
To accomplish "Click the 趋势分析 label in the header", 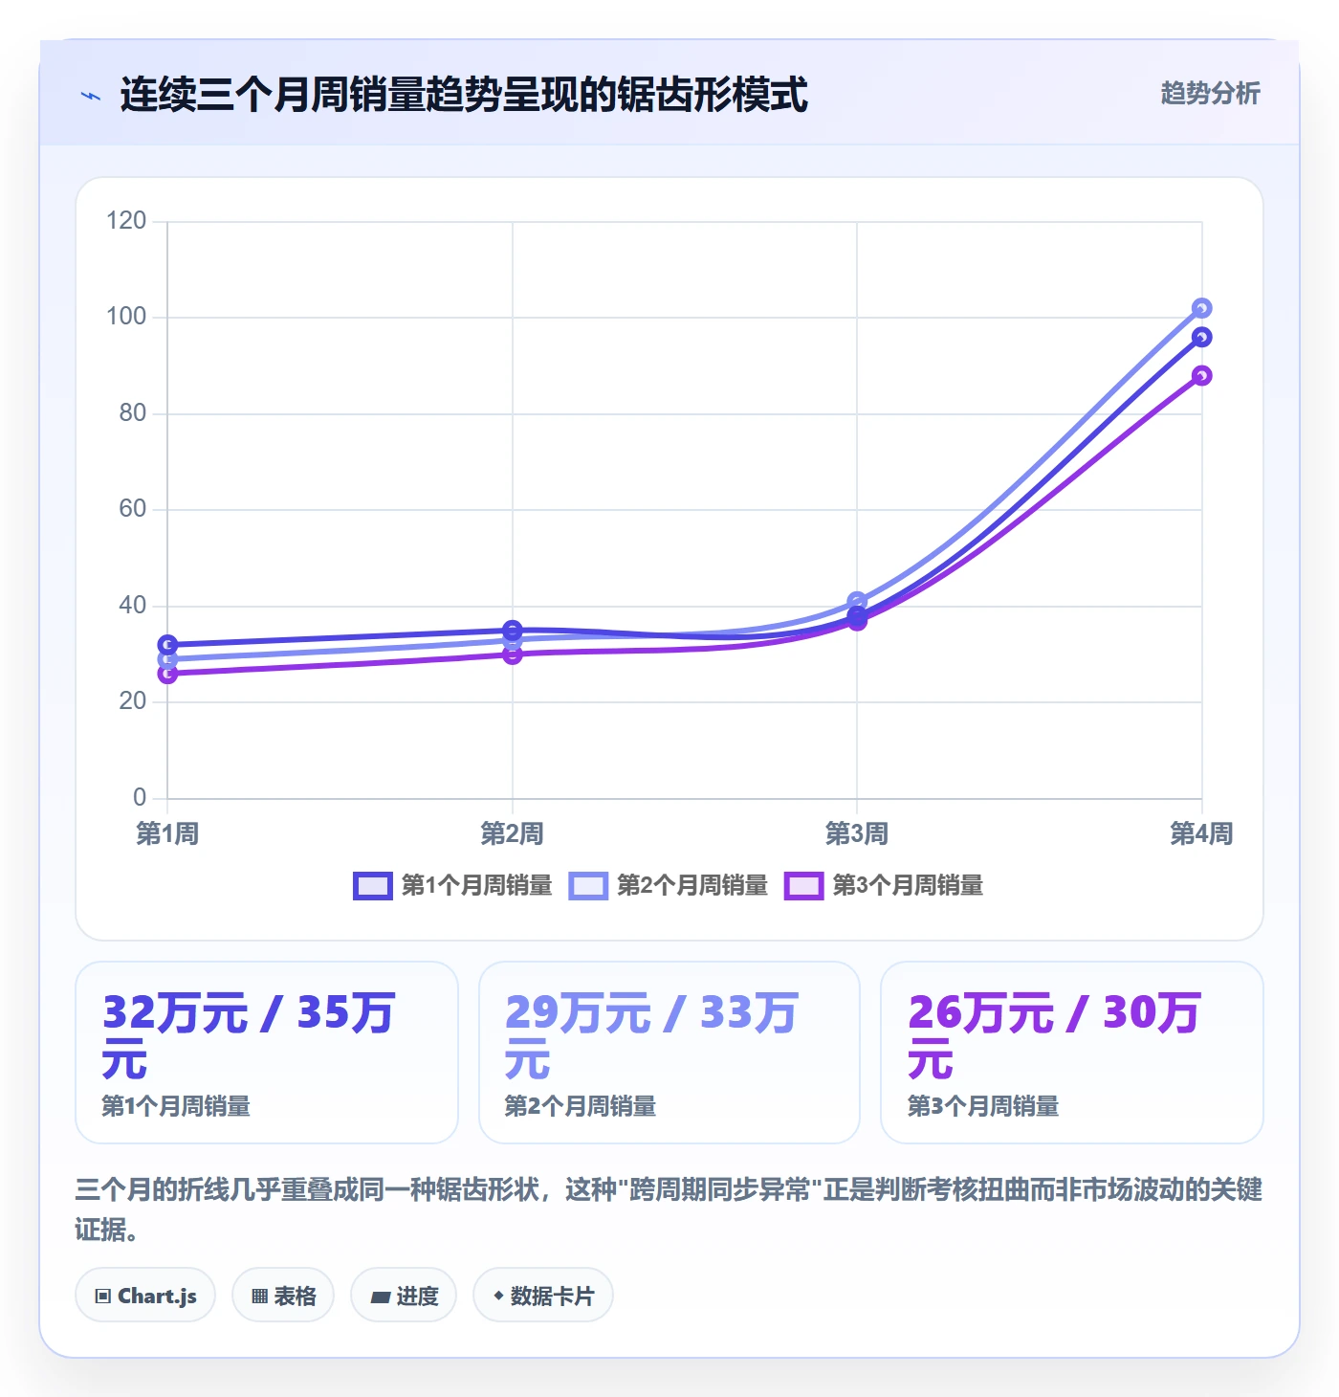I will point(1210,93).
